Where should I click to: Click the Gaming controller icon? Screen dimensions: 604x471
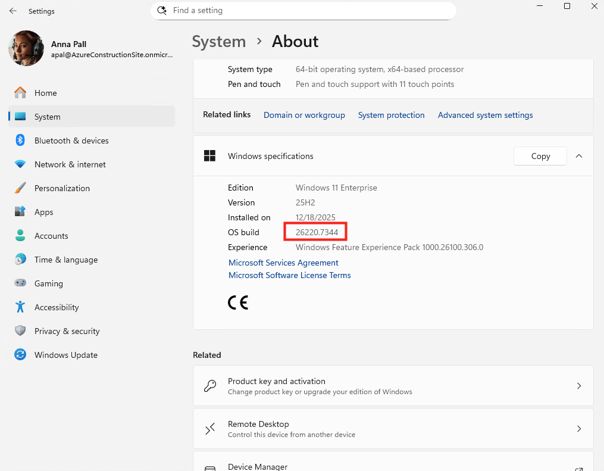point(20,283)
